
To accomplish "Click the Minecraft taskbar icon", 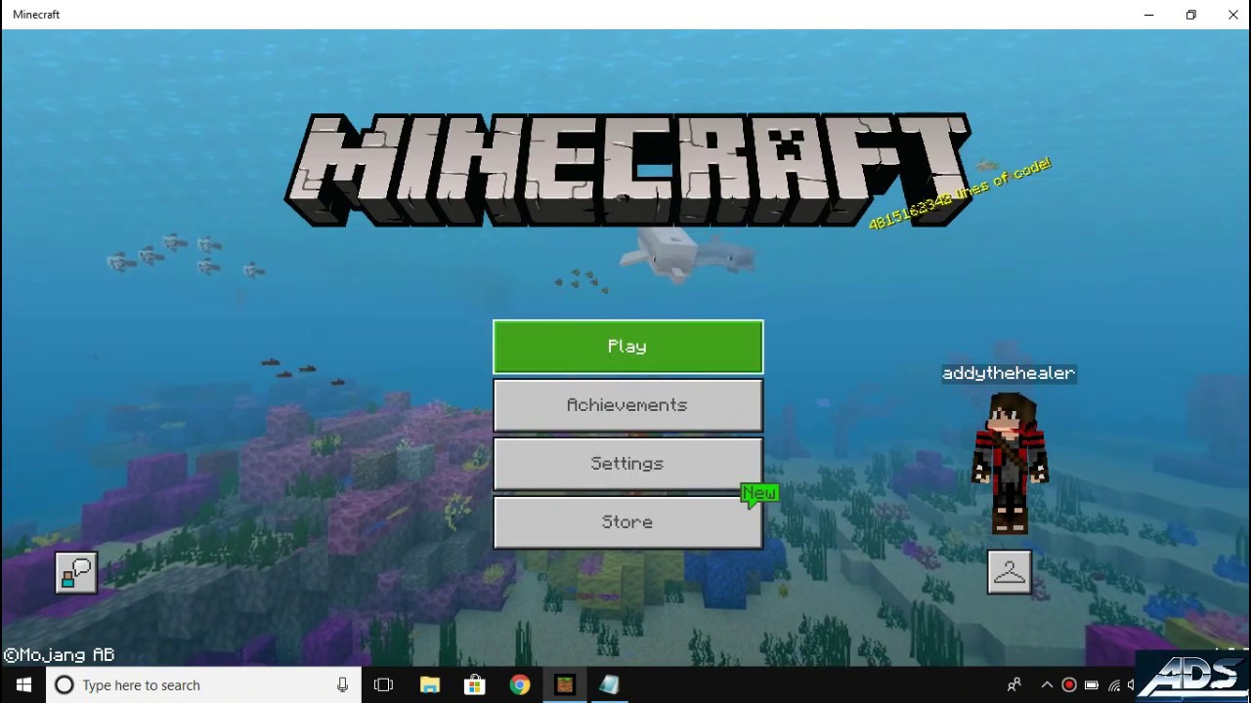I will 565,685.
